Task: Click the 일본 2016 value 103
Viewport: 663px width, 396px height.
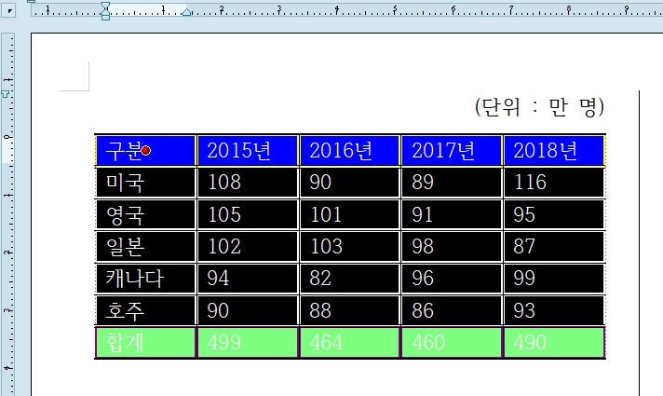Action: coord(327,246)
